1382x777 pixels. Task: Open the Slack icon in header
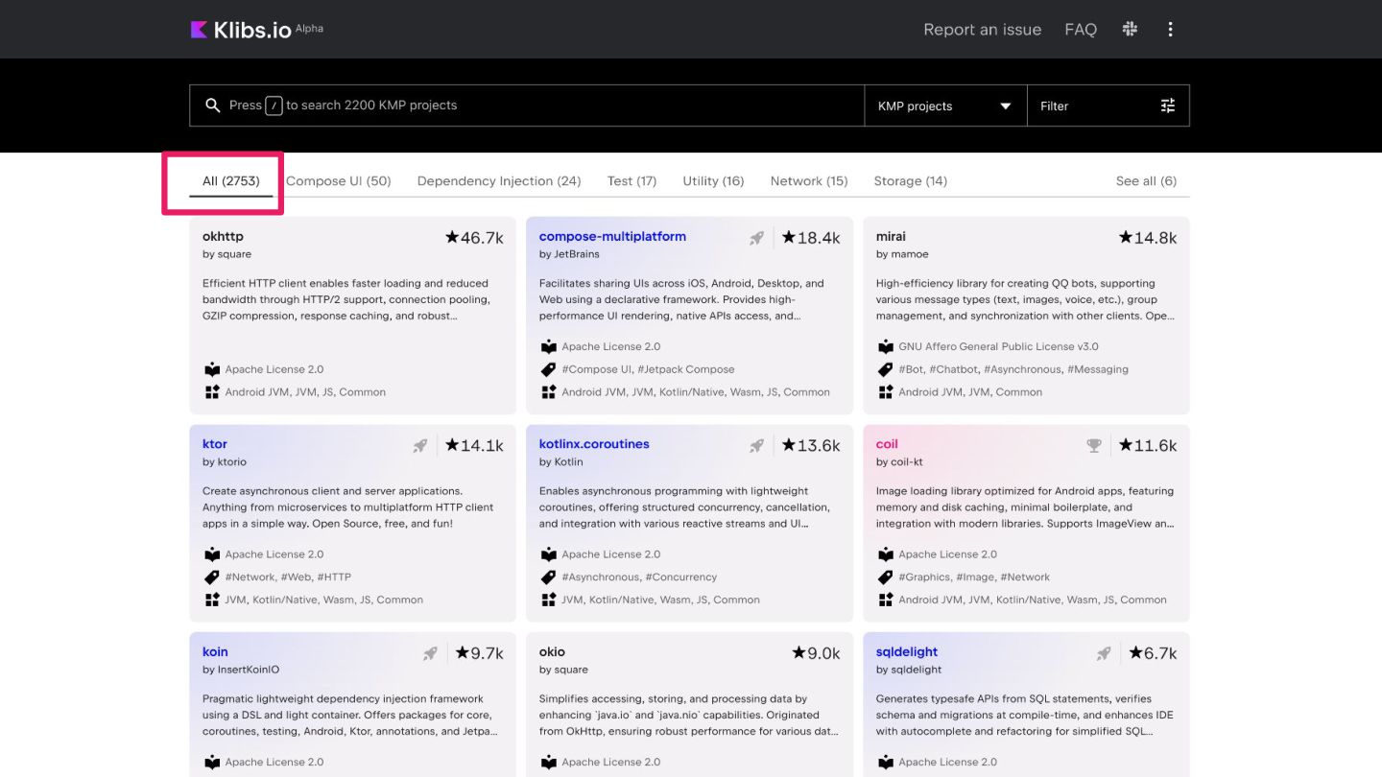1130,29
